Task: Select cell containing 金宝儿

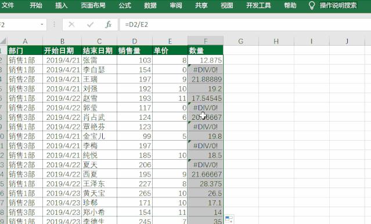Action: (x=99, y=136)
